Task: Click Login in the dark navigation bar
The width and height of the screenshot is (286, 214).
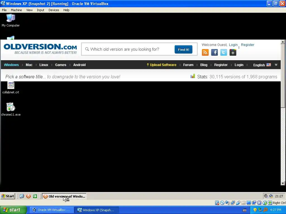Action: 239,65
